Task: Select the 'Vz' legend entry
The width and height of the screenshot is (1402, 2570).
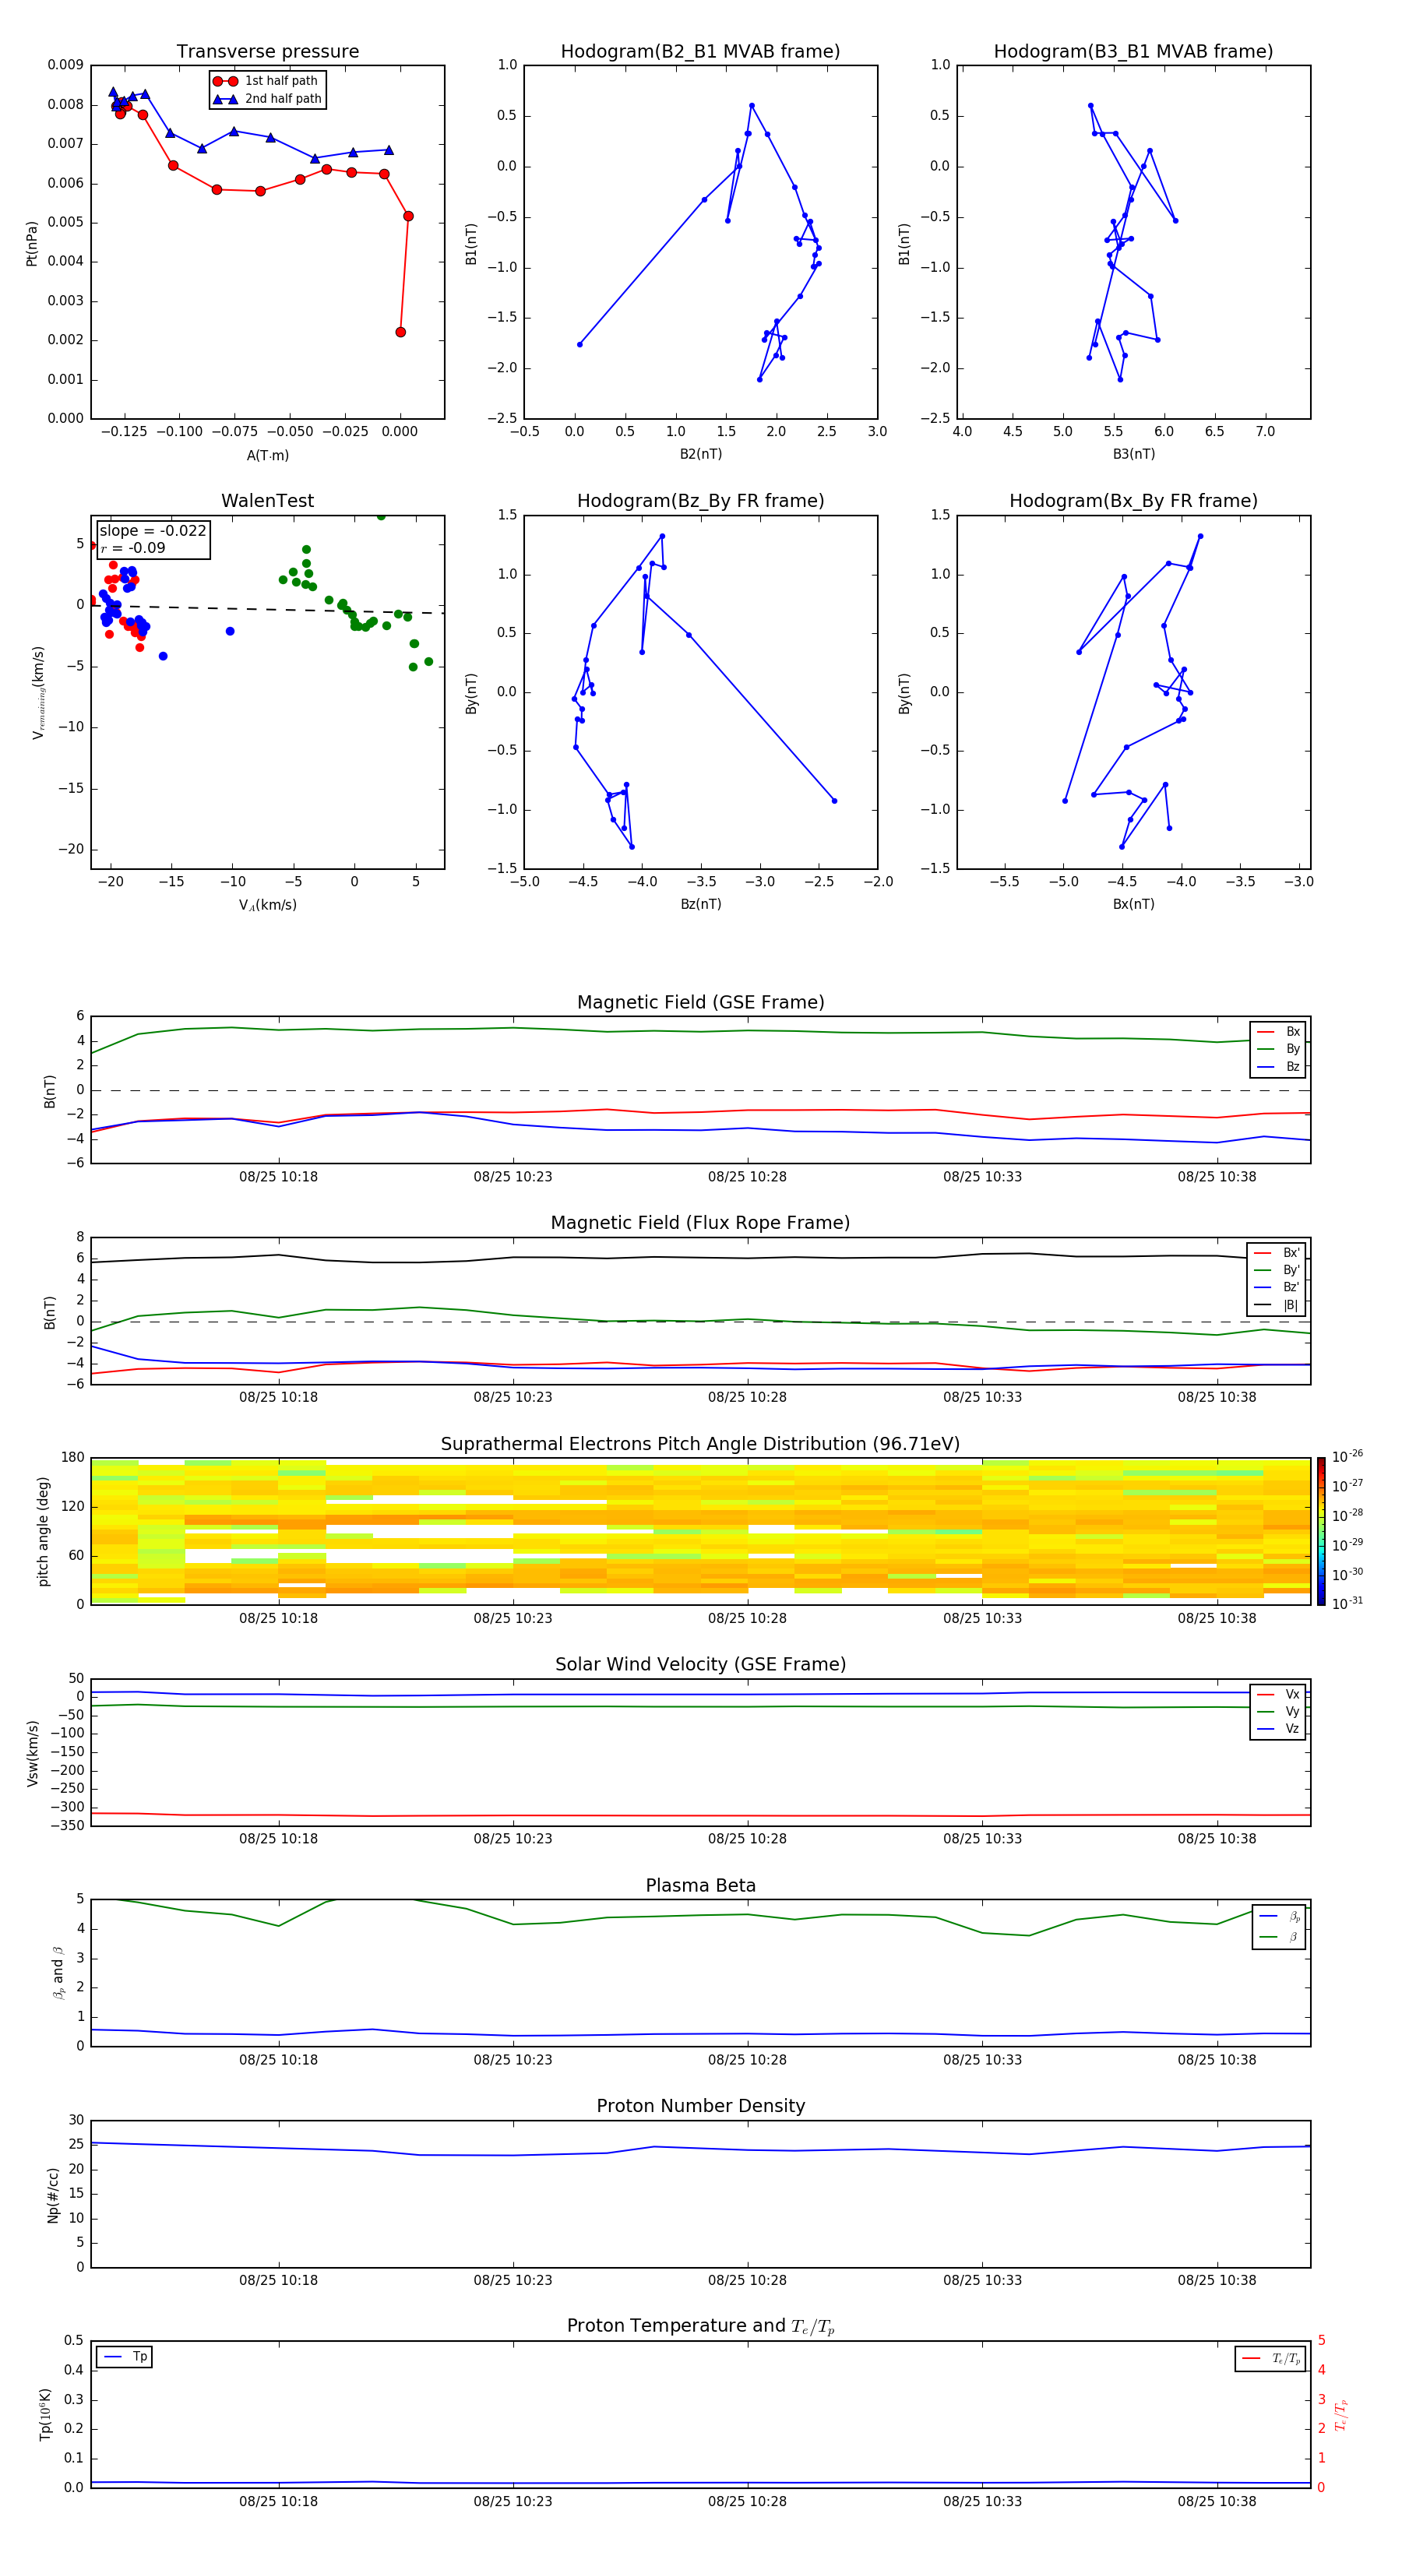Action: (x=1278, y=1729)
